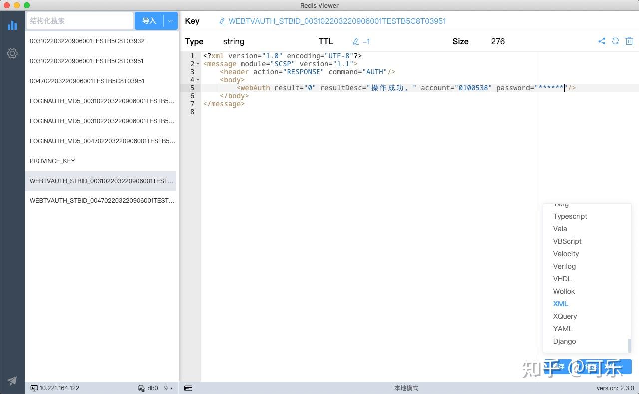Click the paper plane icon in sidebar

12,380
